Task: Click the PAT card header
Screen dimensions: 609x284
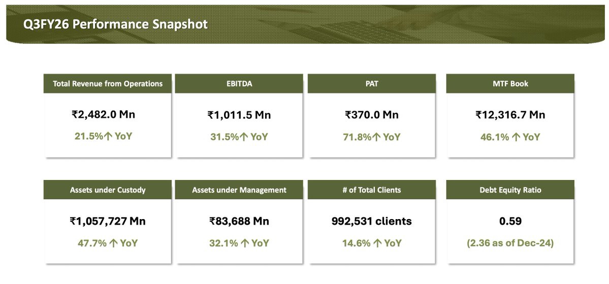Action: click(372, 84)
